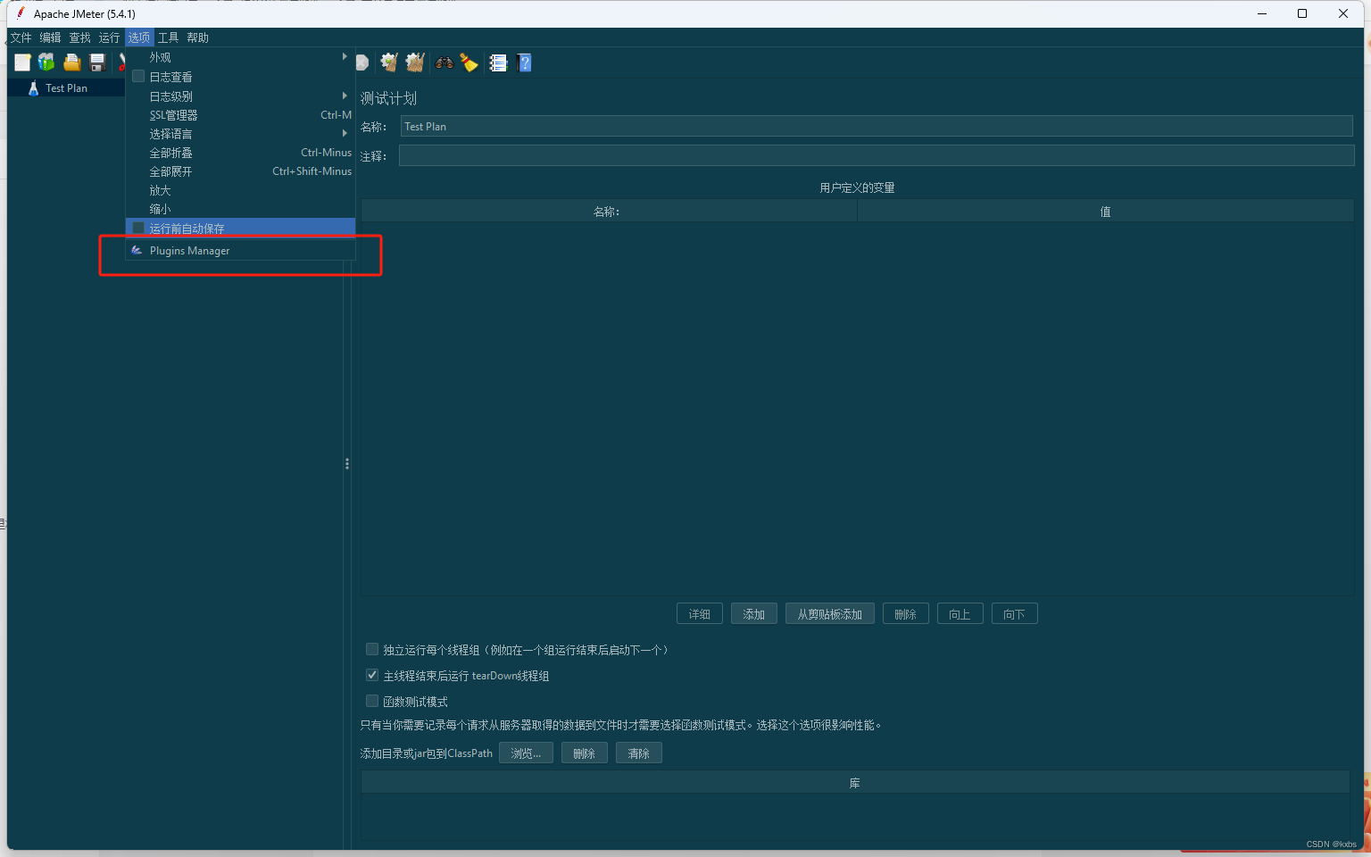Click the Clear gear-and-broom icon

coord(388,62)
